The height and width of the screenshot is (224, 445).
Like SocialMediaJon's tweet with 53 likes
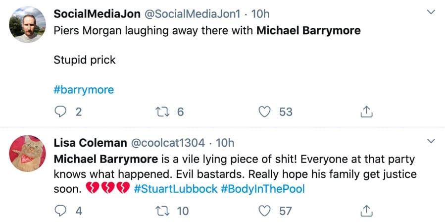266,112
